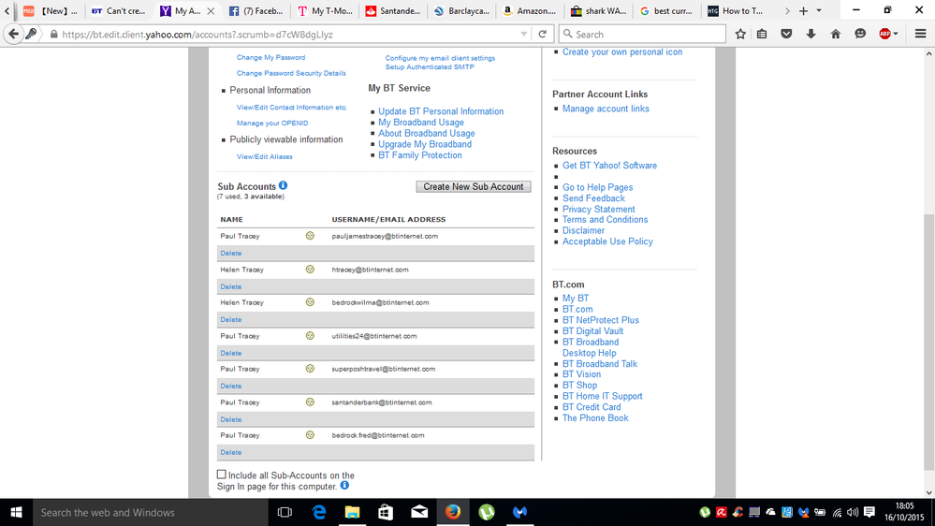Open the Windows Start menu
935x526 pixels.
16,512
